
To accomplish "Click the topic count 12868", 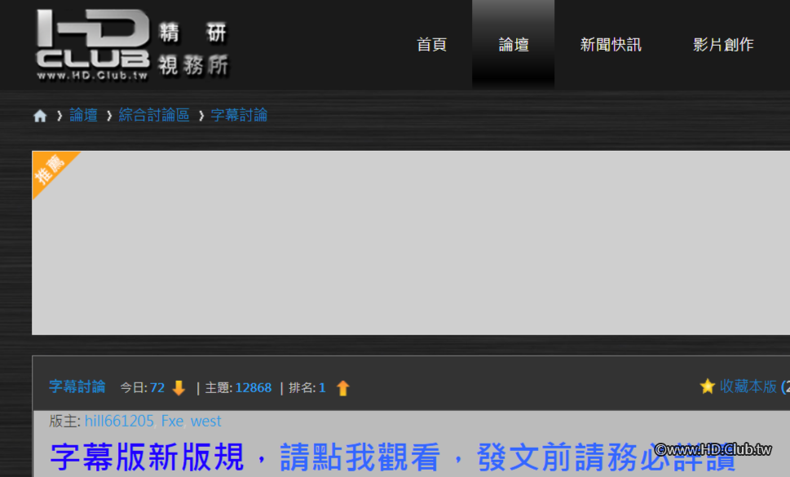I will pyautogui.click(x=254, y=387).
